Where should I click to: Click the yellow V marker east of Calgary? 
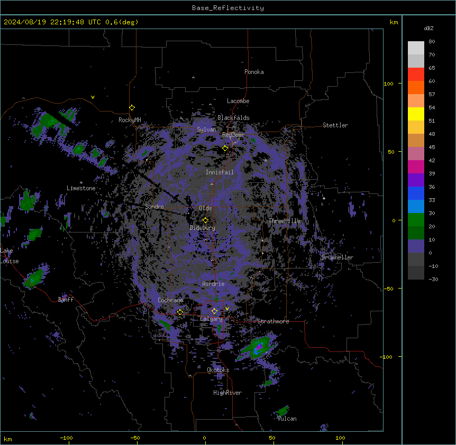click(227, 309)
